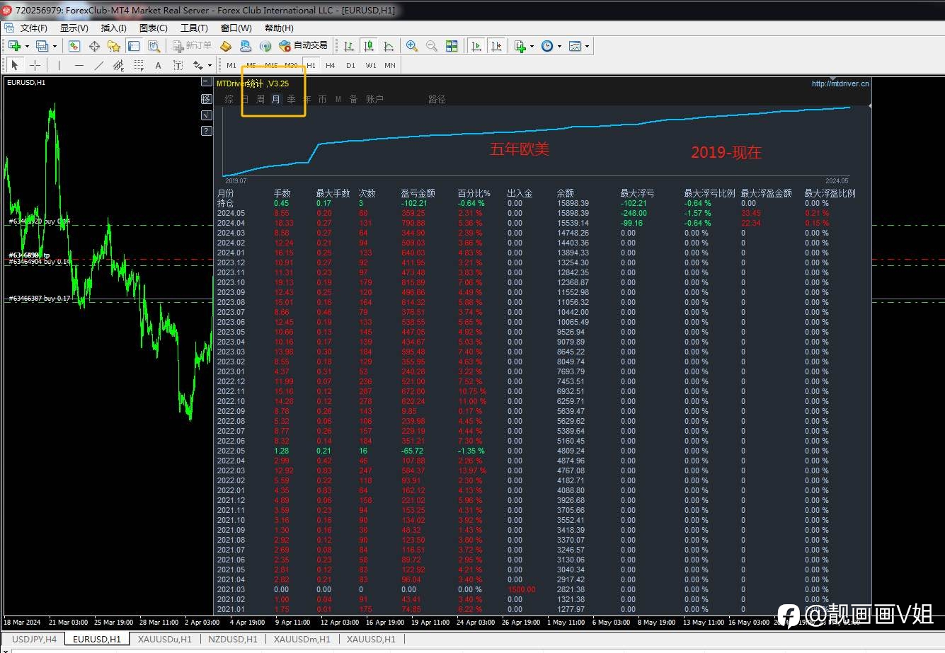Open the Profiles toolbar icon
945x653 pixels.
42,46
